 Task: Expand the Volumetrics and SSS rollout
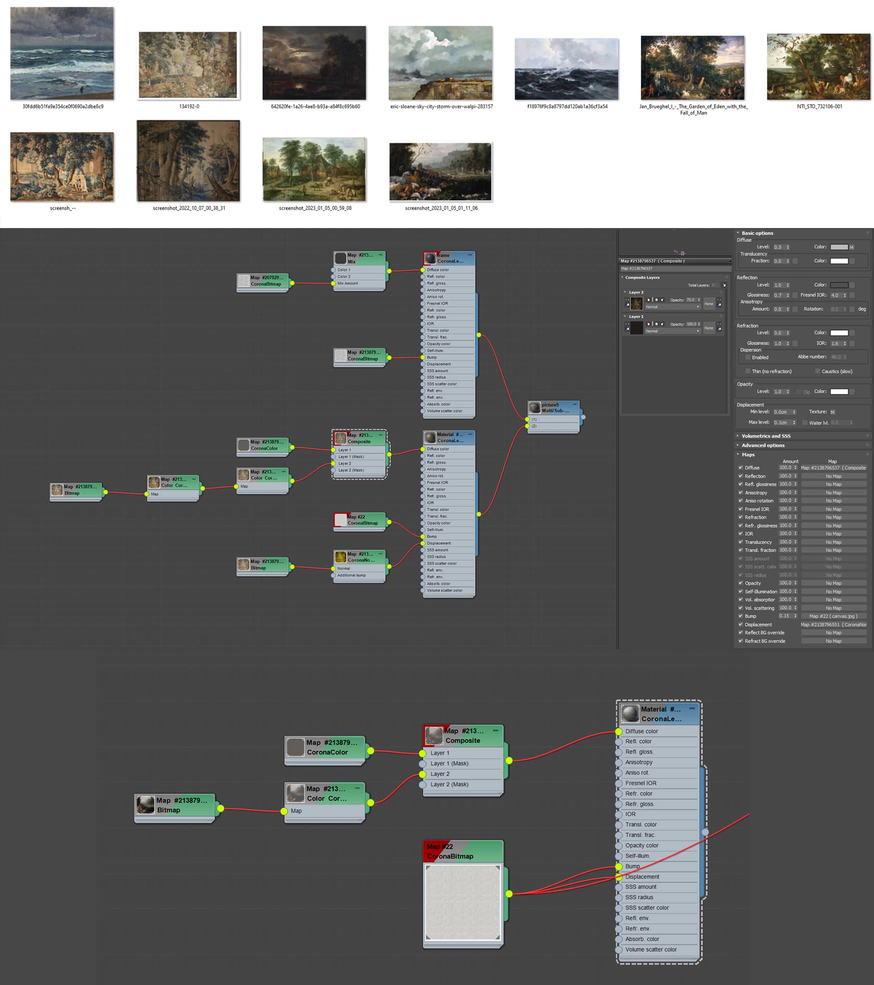pyautogui.click(x=766, y=436)
